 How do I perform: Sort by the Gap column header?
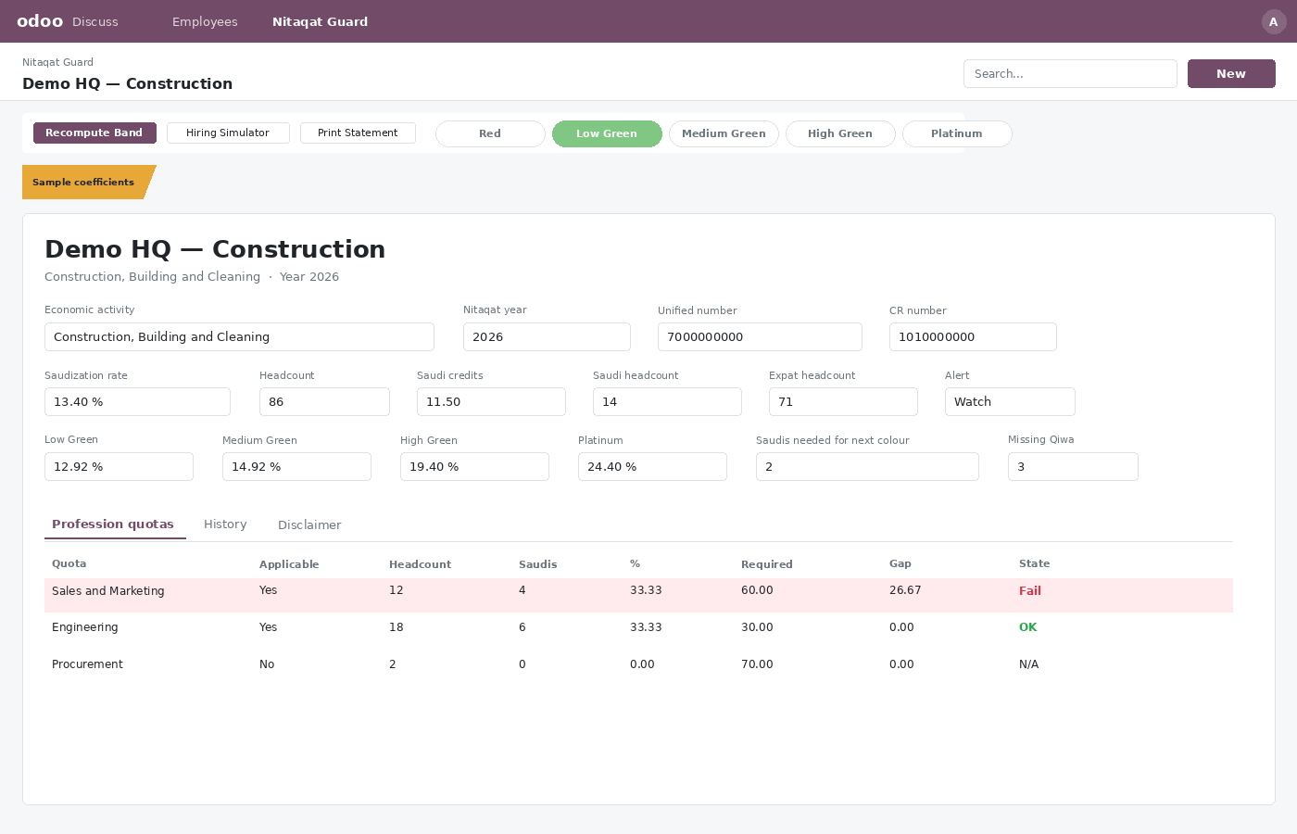point(900,563)
